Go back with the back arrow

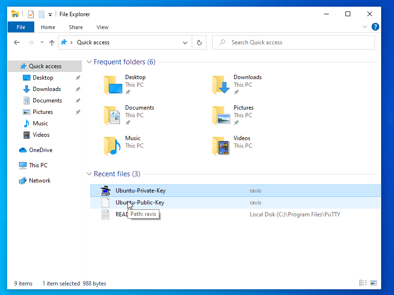tap(17, 42)
